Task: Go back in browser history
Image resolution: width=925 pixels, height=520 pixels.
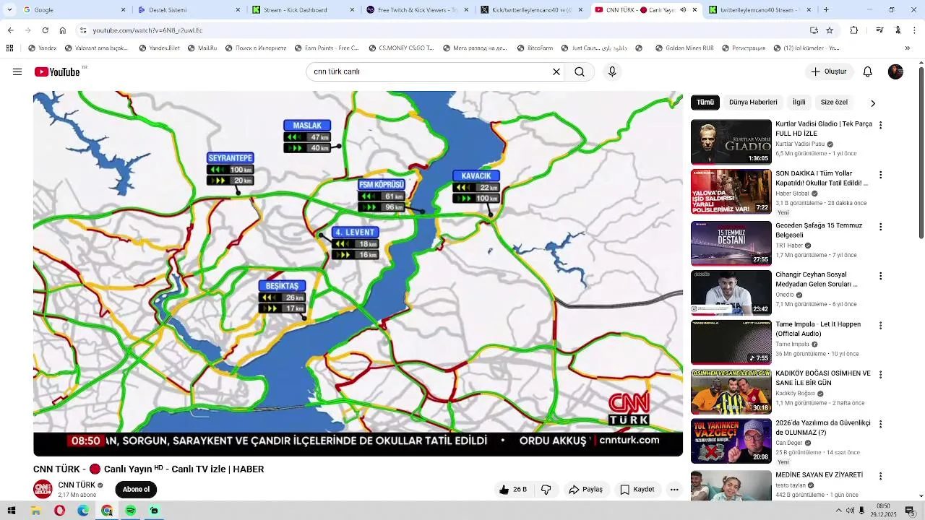Action: [10, 30]
